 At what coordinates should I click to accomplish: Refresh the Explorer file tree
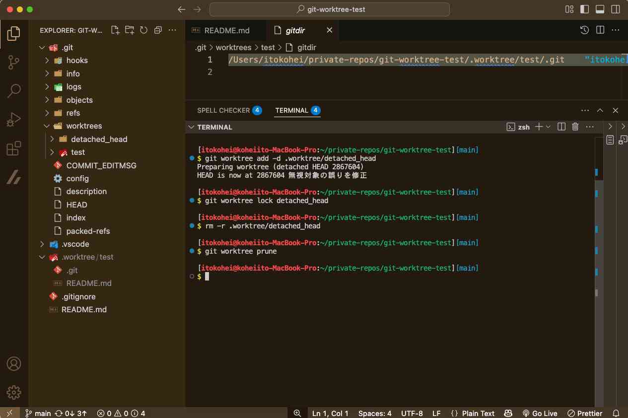click(143, 30)
